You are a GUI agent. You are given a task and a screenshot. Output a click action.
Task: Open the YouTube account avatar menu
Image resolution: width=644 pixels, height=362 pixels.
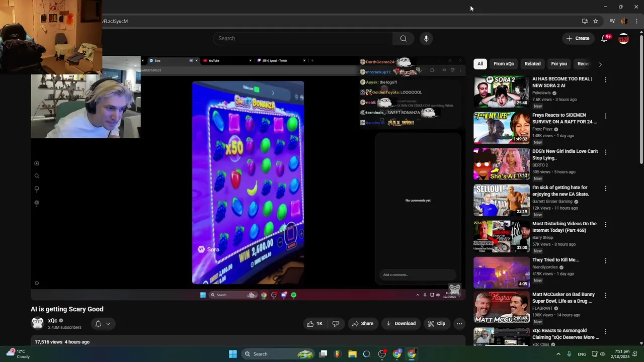click(623, 39)
